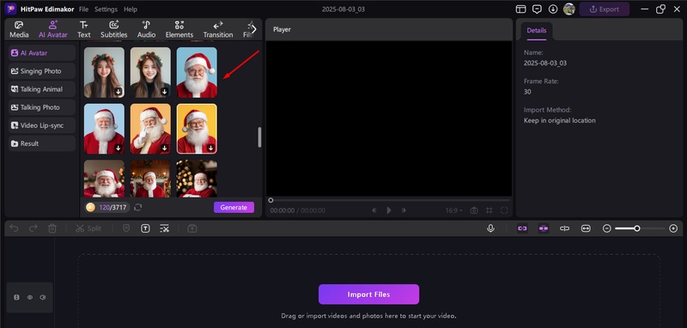This screenshot has height=328, width=687.
Task: Open the File menu
Action: tap(83, 9)
